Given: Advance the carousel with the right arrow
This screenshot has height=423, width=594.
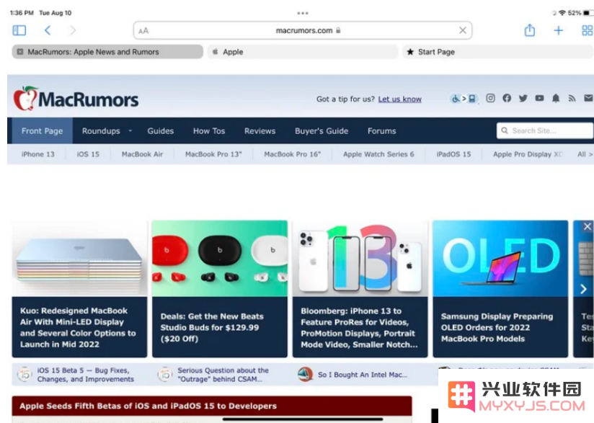Looking at the screenshot, I should pos(583,289).
